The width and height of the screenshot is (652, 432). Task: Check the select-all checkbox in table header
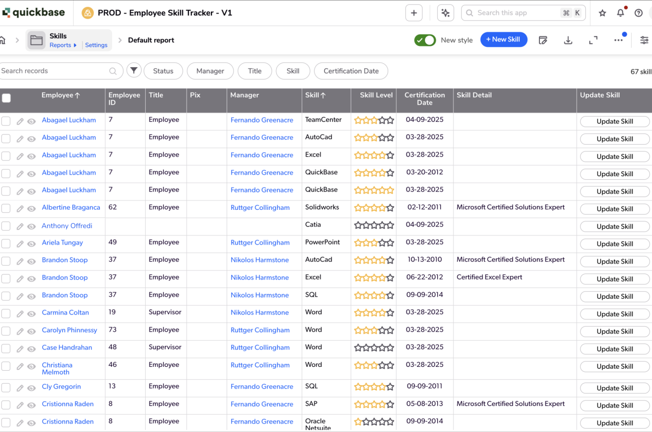tap(6, 98)
